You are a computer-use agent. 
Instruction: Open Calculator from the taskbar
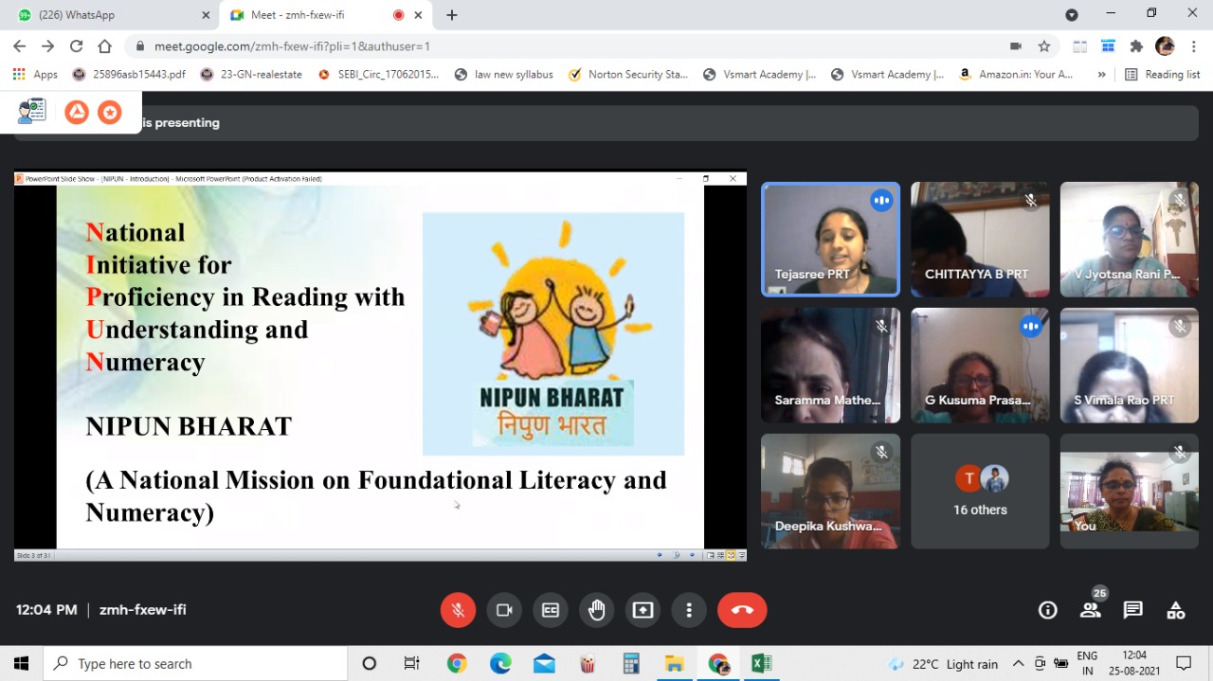[x=631, y=664]
